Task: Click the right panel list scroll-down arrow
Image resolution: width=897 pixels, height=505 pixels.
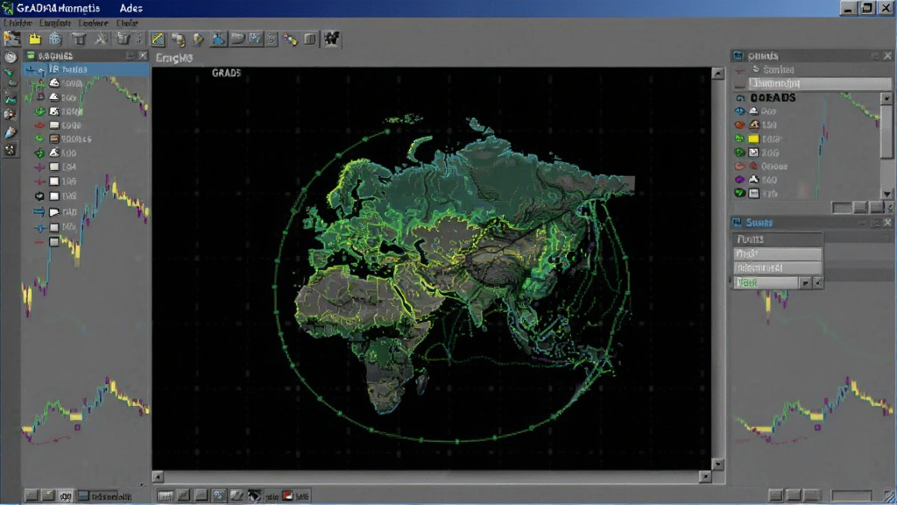Action: click(x=886, y=194)
